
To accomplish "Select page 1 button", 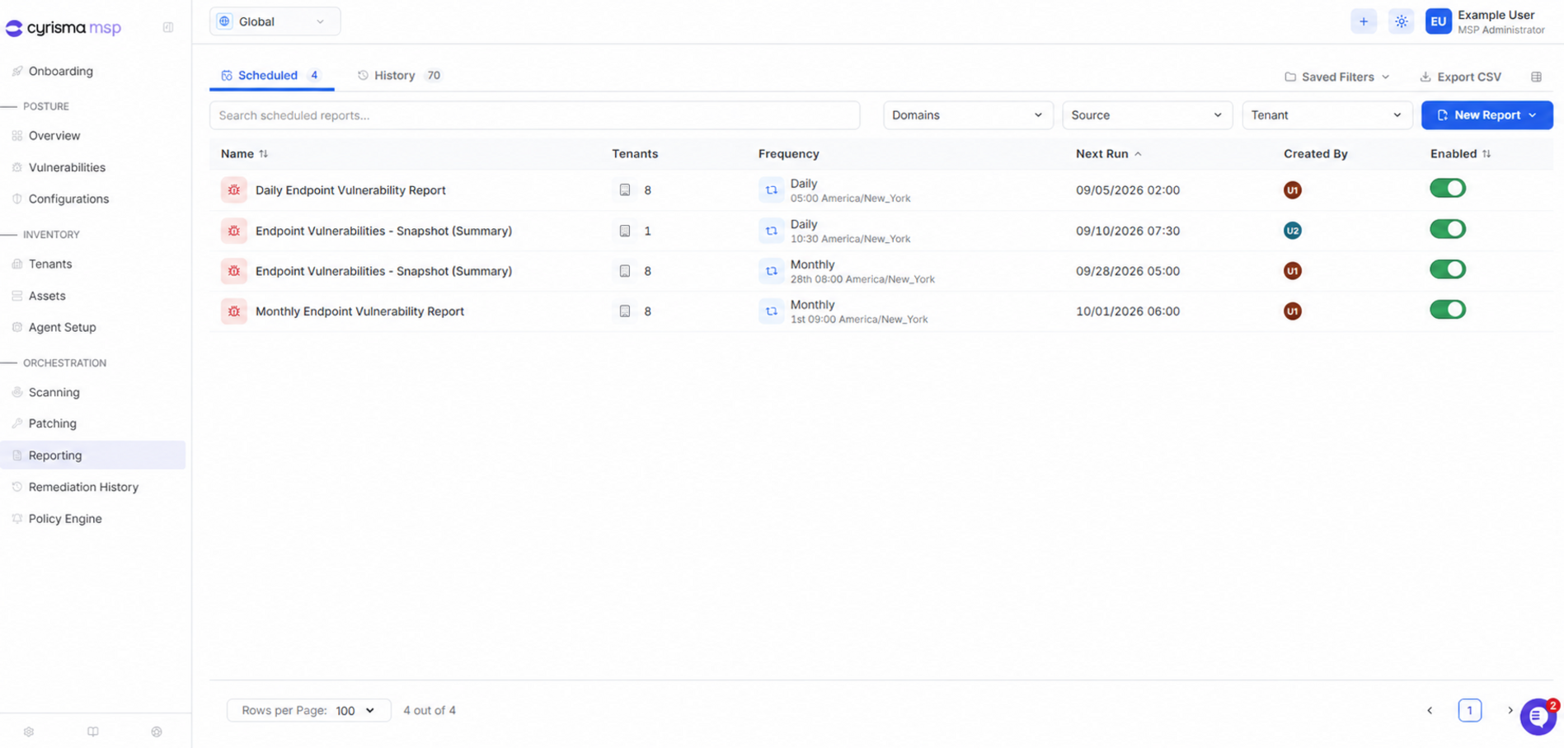I will pos(1469,710).
